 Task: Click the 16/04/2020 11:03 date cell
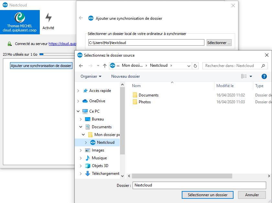231,102
